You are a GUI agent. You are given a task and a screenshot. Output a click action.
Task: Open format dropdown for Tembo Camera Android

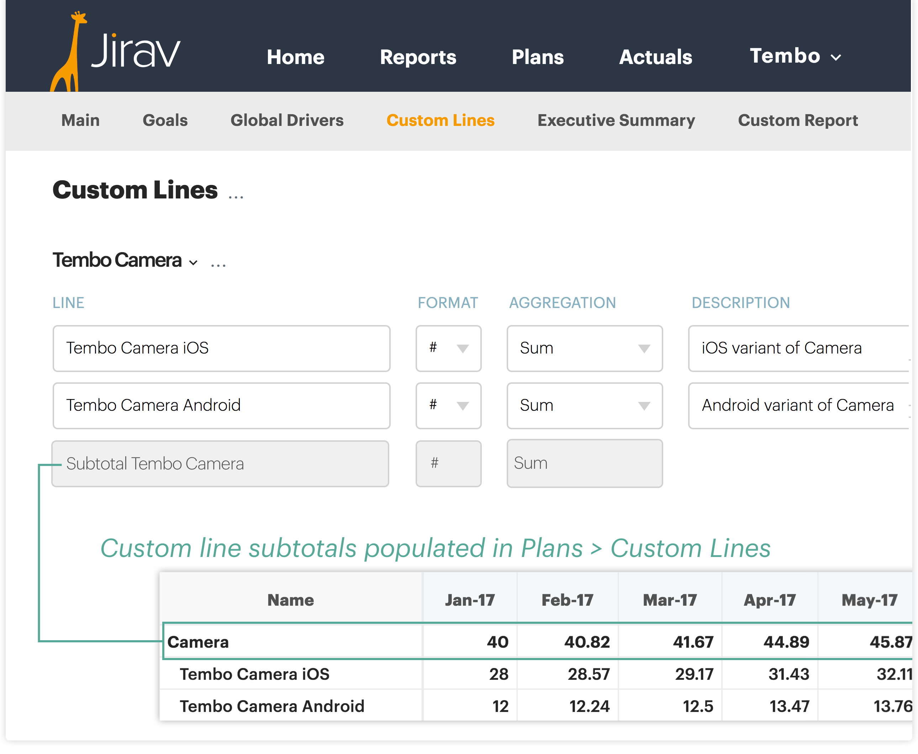448,406
